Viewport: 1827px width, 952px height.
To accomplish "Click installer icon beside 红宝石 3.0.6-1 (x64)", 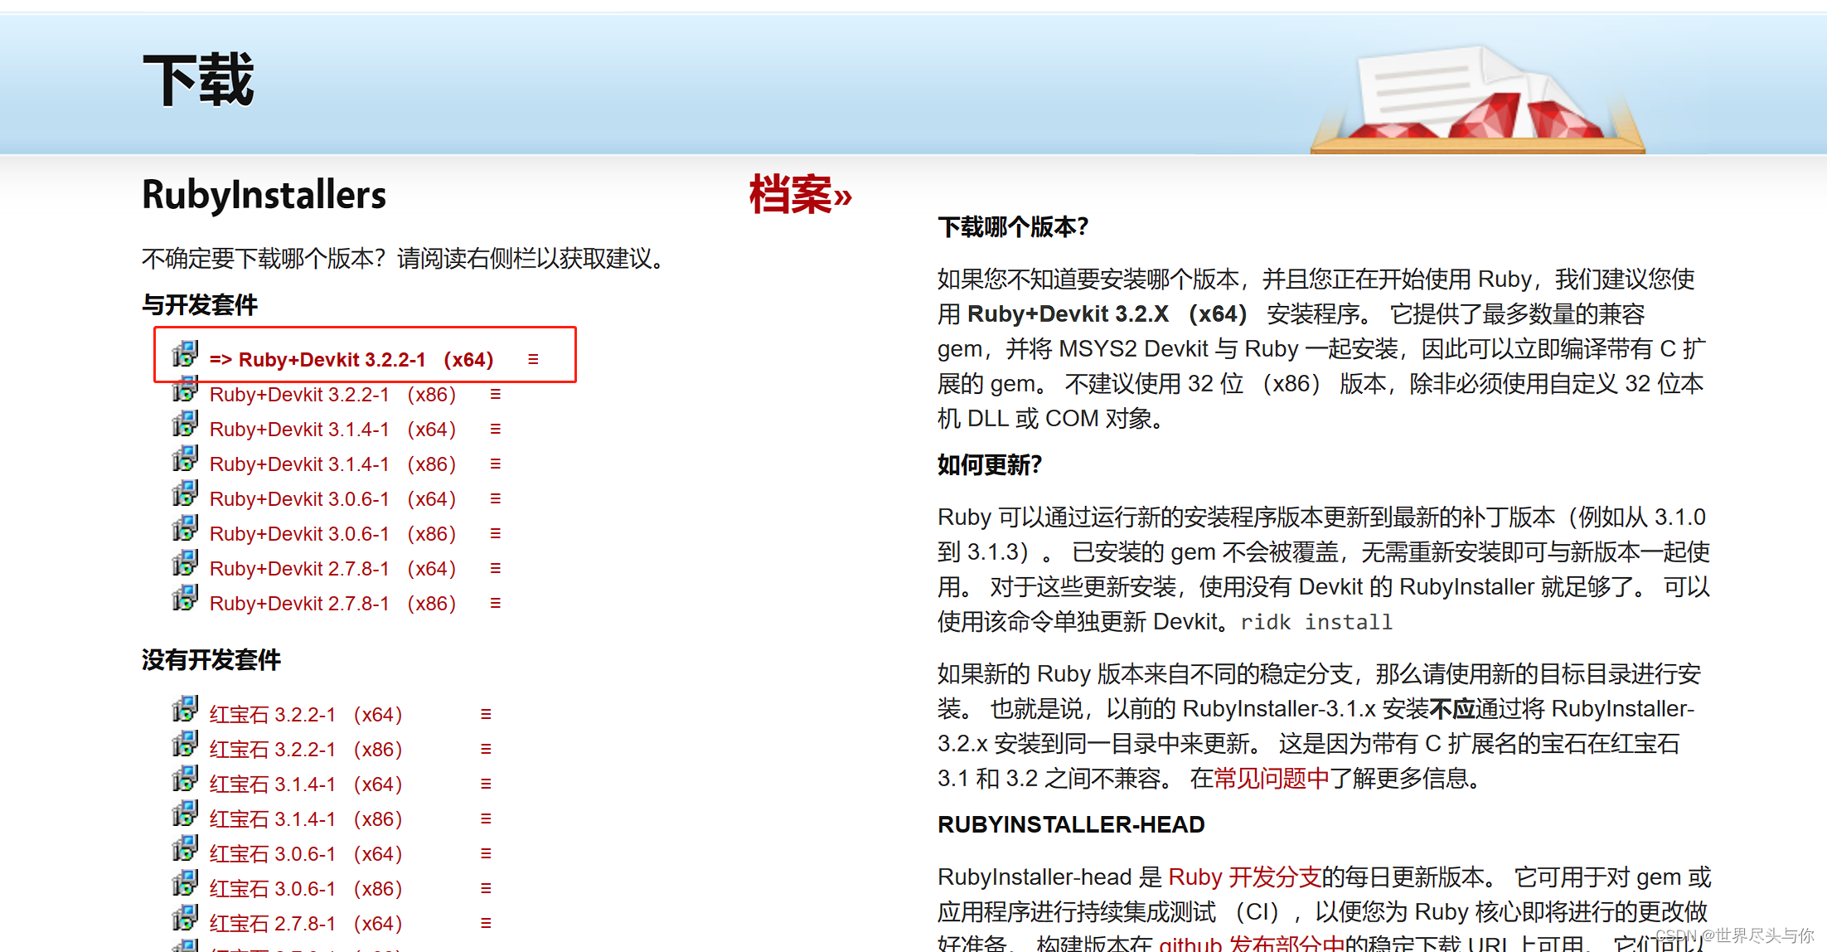I will pyautogui.click(x=185, y=848).
